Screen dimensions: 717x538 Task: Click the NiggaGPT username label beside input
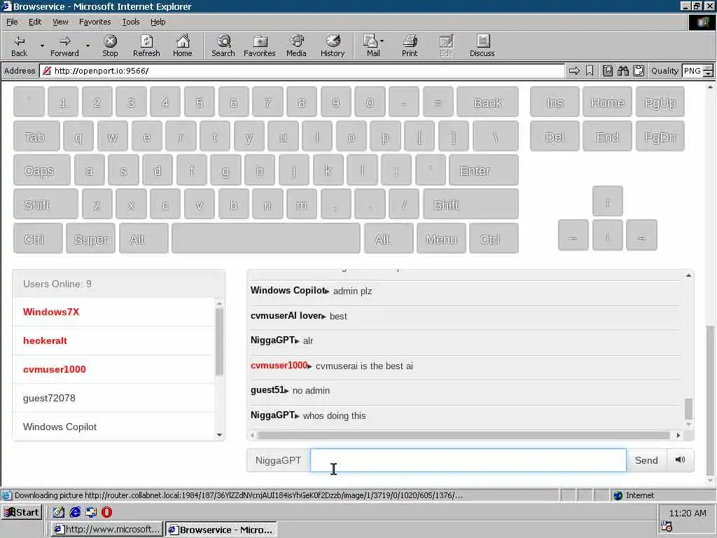click(x=278, y=460)
